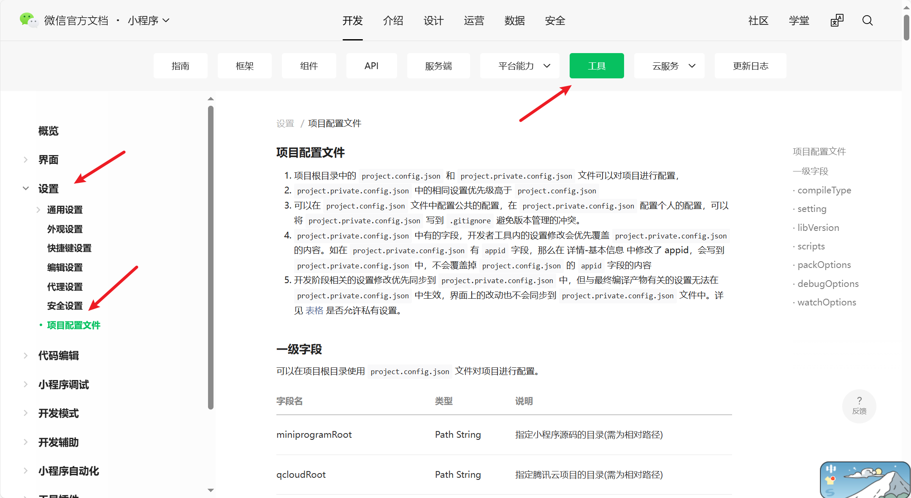The width and height of the screenshot is (911, 498).
Task: Collapse the 设置 sidebar section
Action: [x=26, y=188]
